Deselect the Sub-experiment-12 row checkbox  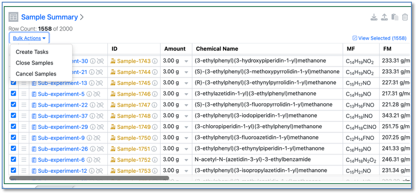pos(13,171)
